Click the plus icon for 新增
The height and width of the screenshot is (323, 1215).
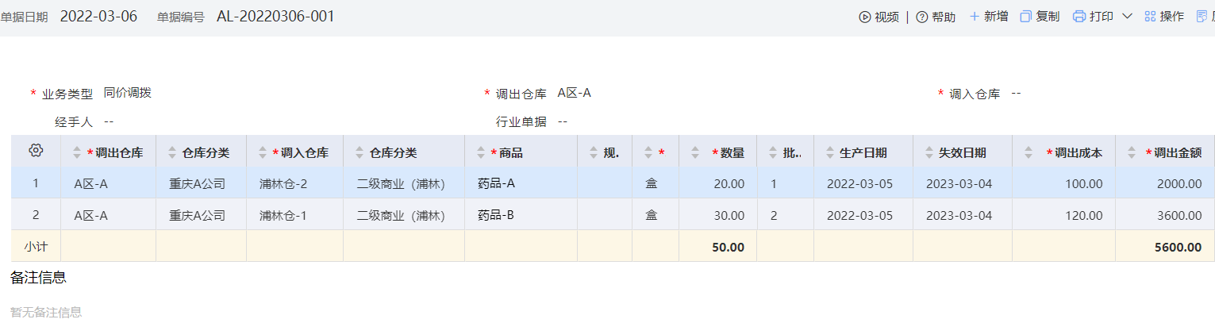pos(974,17)
